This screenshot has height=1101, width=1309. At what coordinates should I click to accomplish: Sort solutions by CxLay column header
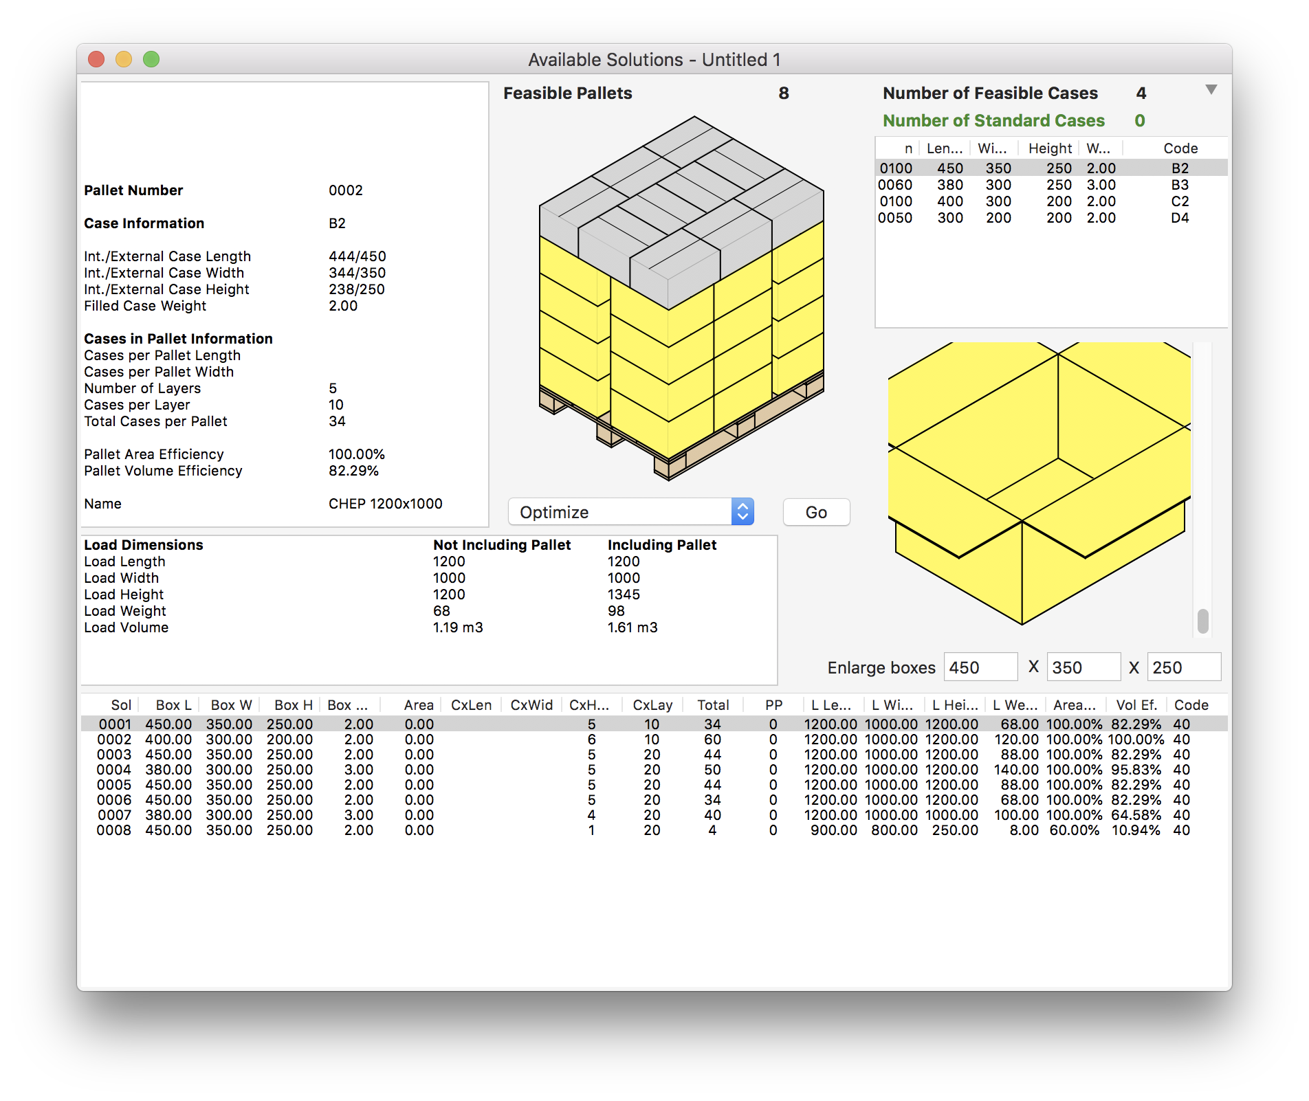tap(652, 705)
